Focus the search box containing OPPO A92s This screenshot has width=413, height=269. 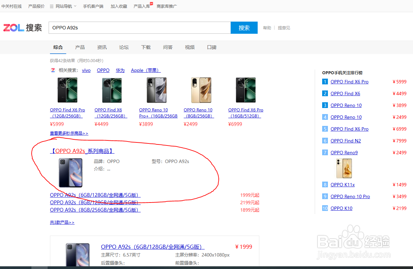point(140,28)
